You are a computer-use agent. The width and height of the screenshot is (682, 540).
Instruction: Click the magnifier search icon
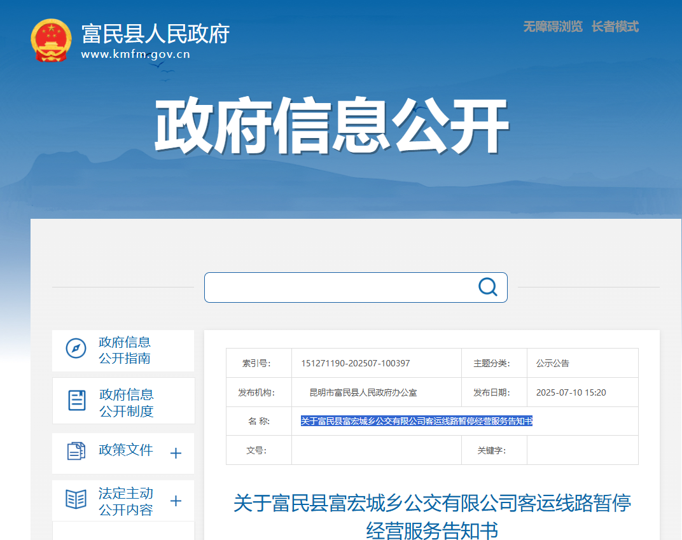point(487,287)
